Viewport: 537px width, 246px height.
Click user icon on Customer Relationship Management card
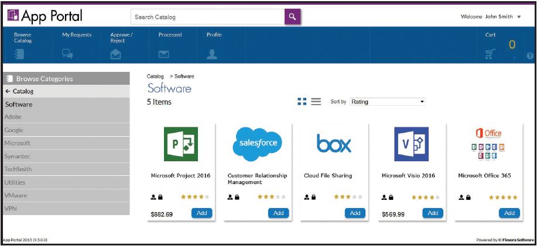pyautogui.click(x=230, y=197)
